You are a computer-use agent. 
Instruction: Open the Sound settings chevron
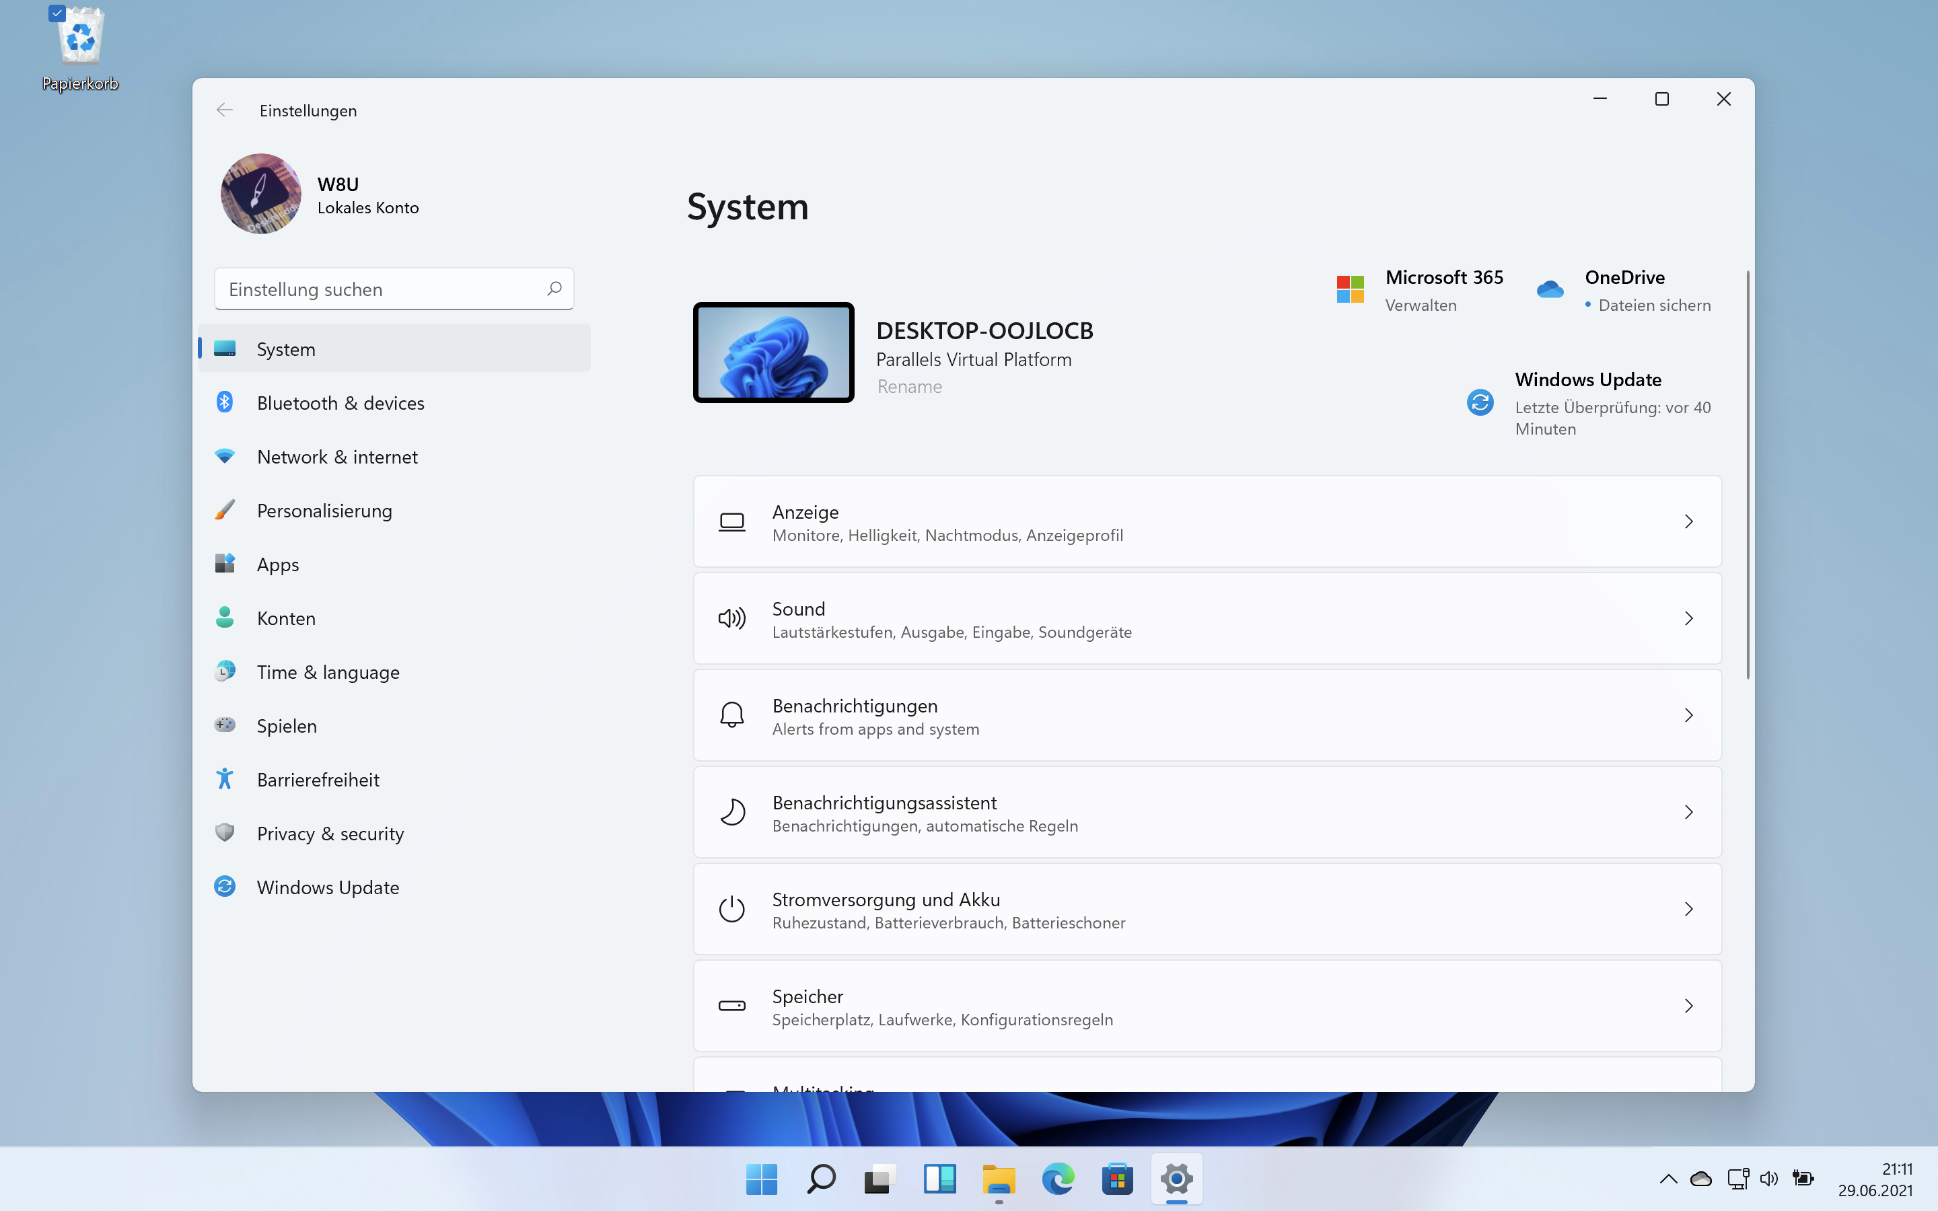click(1688, 618)
